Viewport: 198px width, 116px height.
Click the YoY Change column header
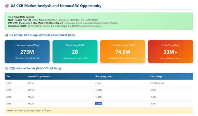(x=156, y=76)
